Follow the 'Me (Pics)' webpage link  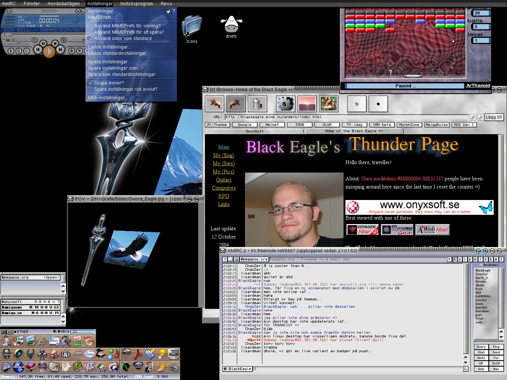[223, 171]
